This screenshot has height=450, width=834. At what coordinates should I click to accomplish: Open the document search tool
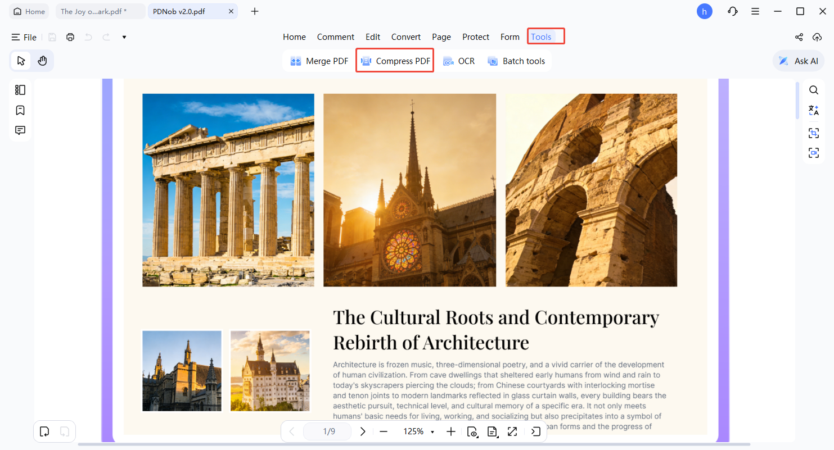[x=814, y=90]
